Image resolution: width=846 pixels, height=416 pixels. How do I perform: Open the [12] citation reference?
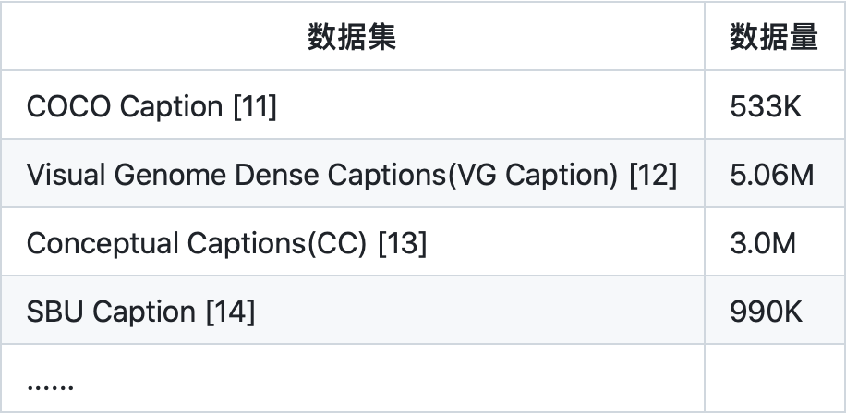[x=653, y=175]
